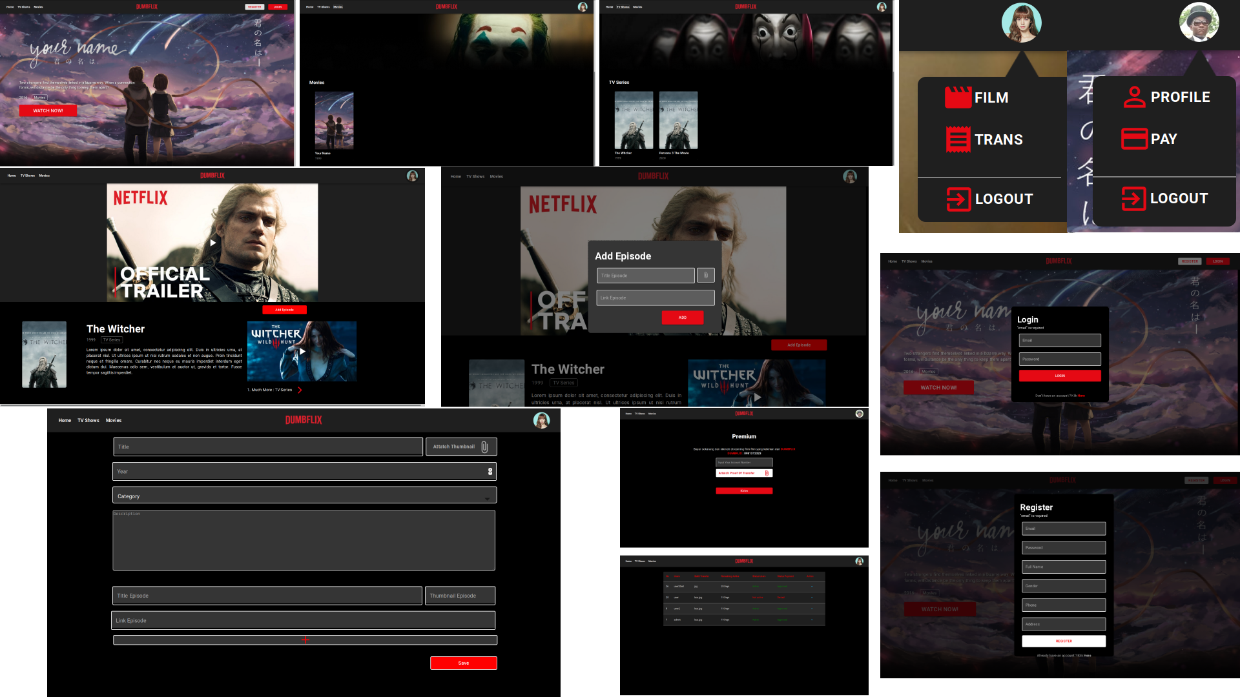Open action dropdown in admin table row
This screenshot has width=1240, height=697.
(812, 620)
